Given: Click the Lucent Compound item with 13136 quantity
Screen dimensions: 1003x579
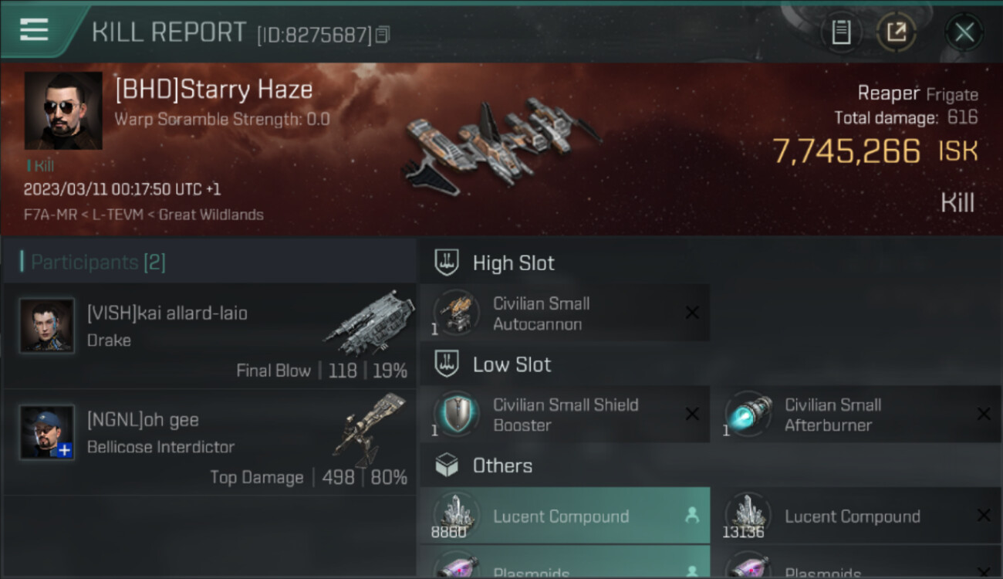Looking at the screenshot, I should click(856, 516).
